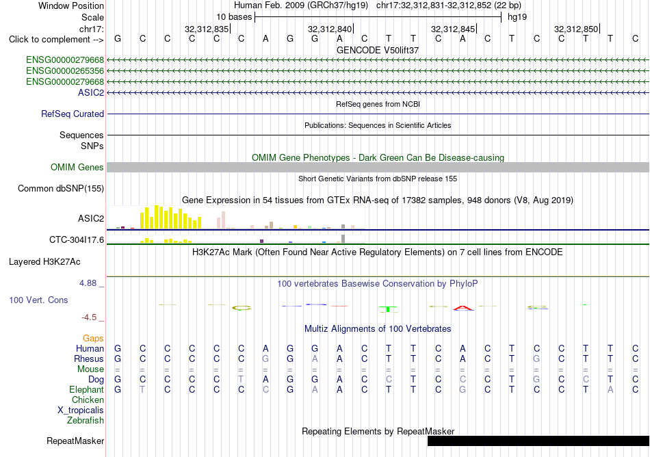Screen dimensions: 650x457
Task: Click the ENSG00000265356 gene track arrows
Action: click(x=378, y=71)
